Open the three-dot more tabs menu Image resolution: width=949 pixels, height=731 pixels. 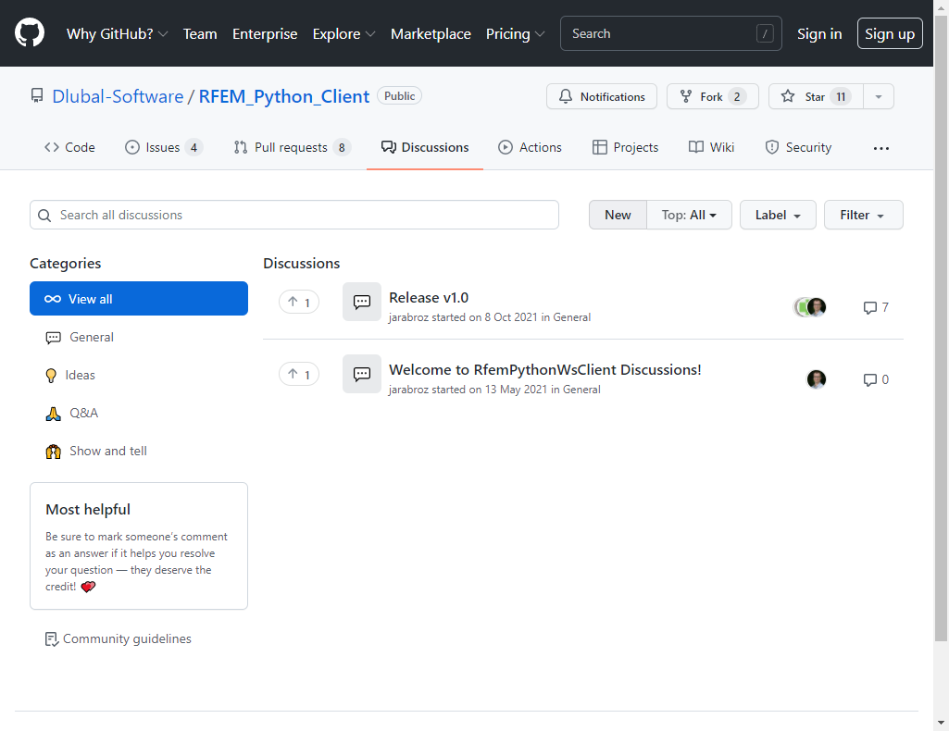pos(880,148)
